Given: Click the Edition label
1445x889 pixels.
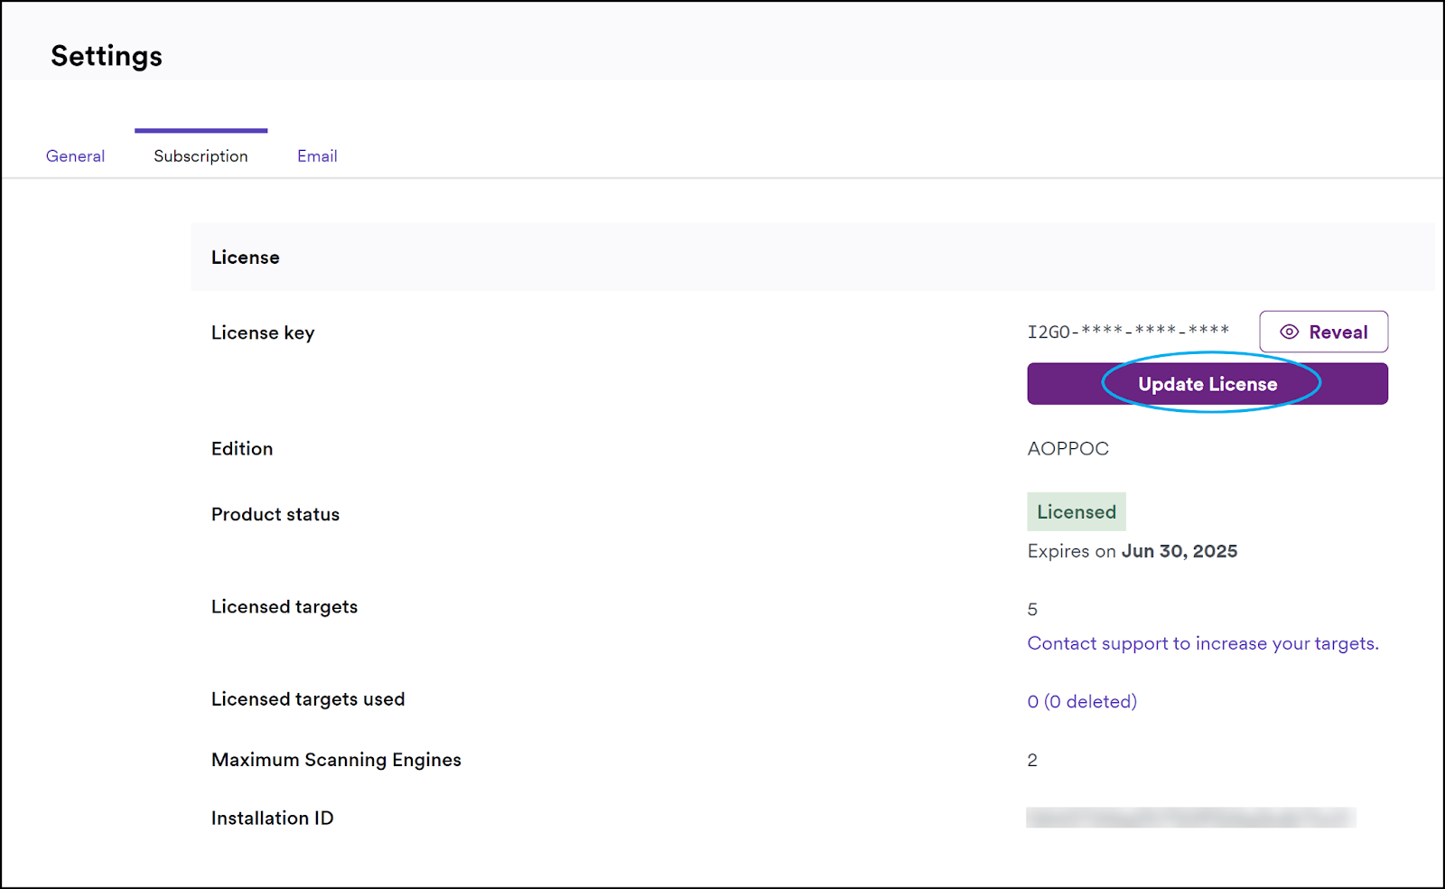Looking at the screenshot, I should tap(242, 448).
